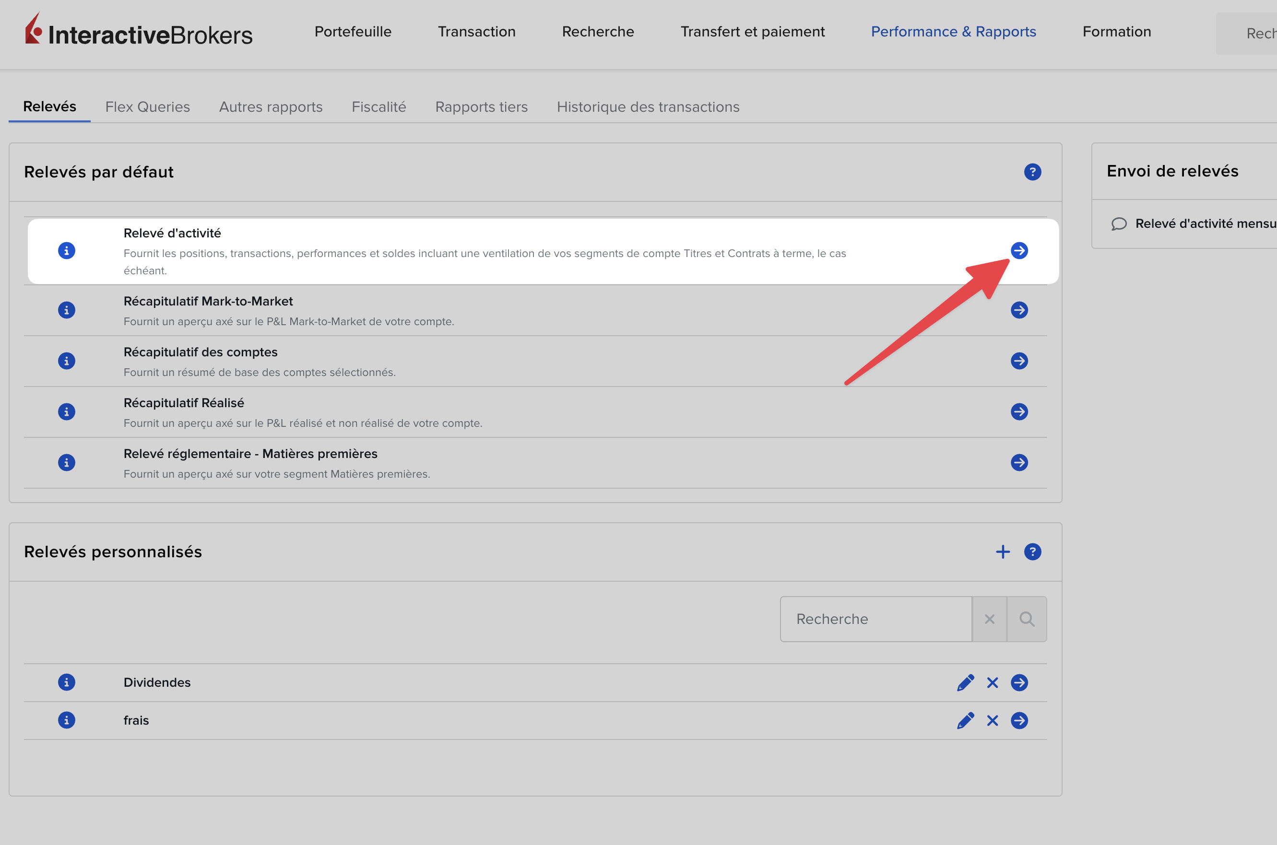This screenshot has width=1277, height=845.
Task: Open the Portefeuille menu
Action: (353, 32)
